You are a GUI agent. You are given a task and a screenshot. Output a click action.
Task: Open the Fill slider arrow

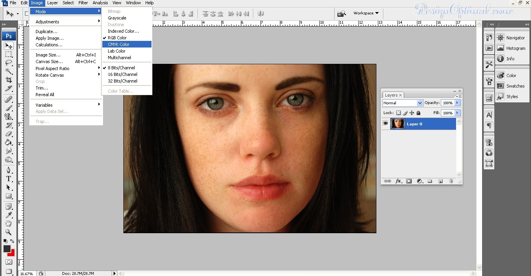[457, 113]
